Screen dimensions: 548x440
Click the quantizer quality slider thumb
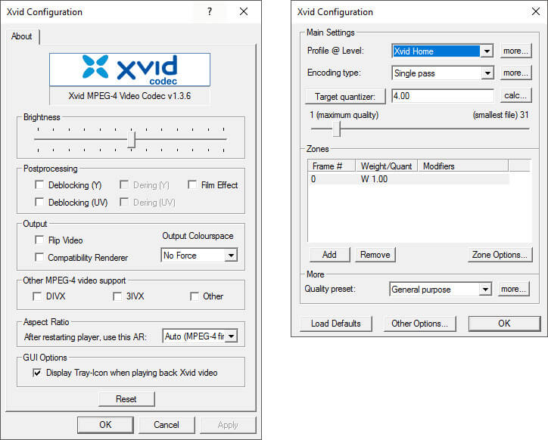pos(338,129)
